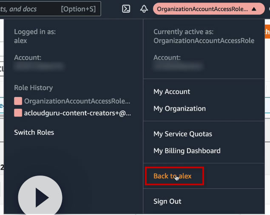Click Back to alex
This screenshot has height=215, width=270.
173,176
